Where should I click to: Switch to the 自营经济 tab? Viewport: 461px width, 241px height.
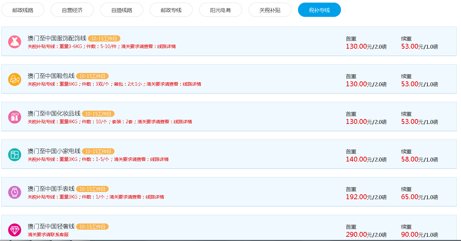[x=72, y=10]
